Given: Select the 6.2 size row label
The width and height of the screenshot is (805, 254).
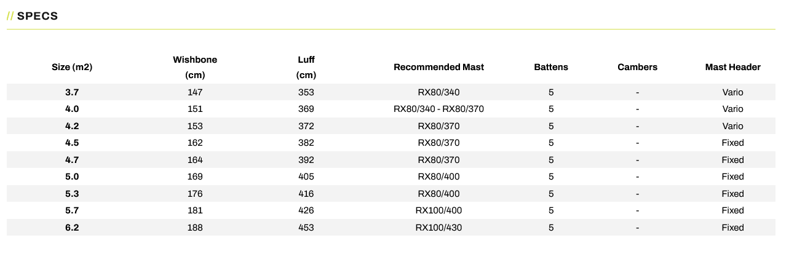Looking at the screenshot, I should coord(72,228).
